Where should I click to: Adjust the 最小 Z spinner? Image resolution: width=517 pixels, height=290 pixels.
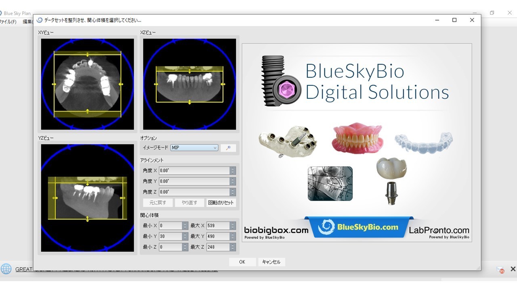click(x=185, y=247)
